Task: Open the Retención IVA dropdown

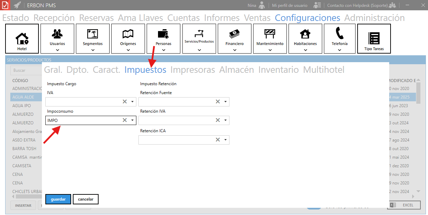Action: pos(225,120)
